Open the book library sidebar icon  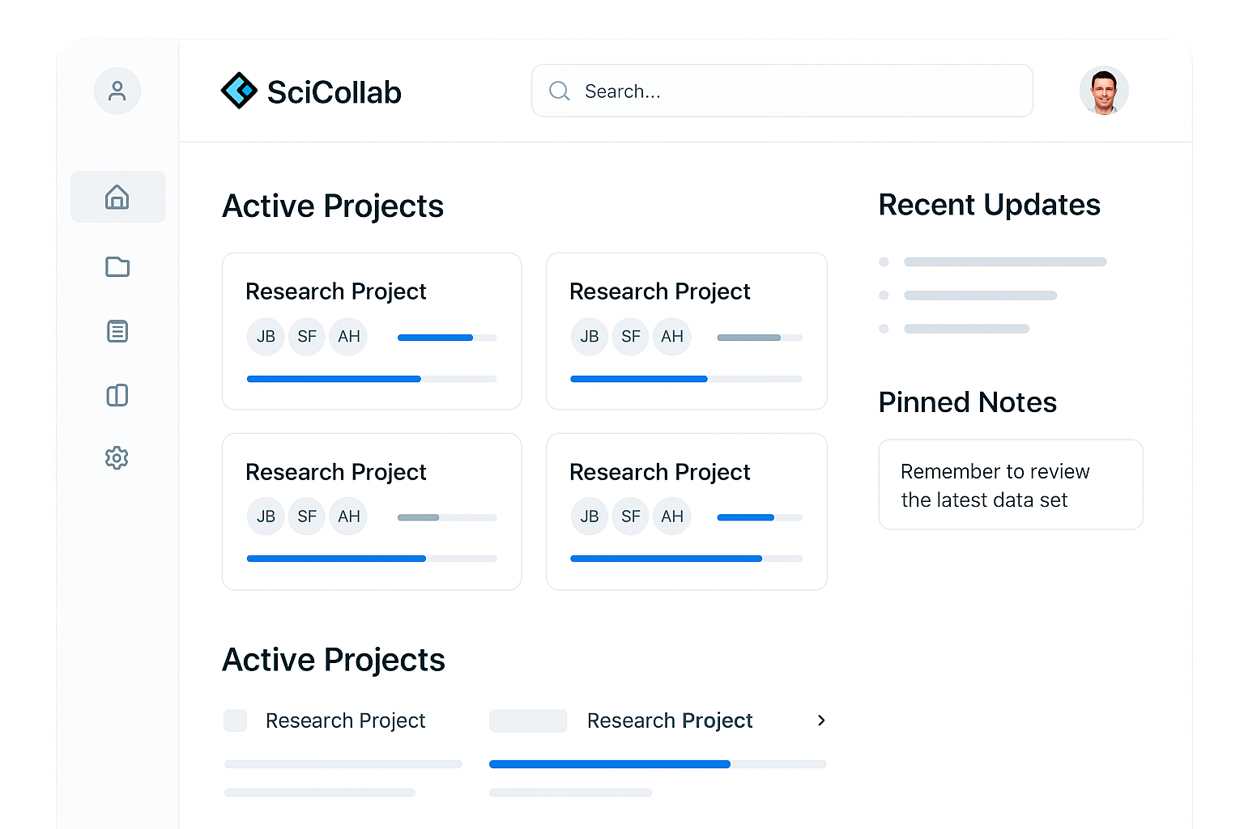click(x=117, y=395)
